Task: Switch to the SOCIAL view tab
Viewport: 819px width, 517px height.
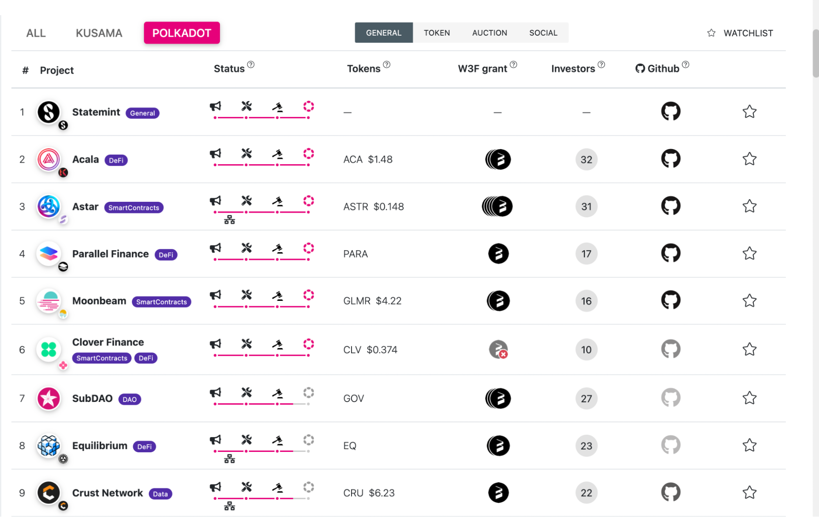Action: coord(543,33)
